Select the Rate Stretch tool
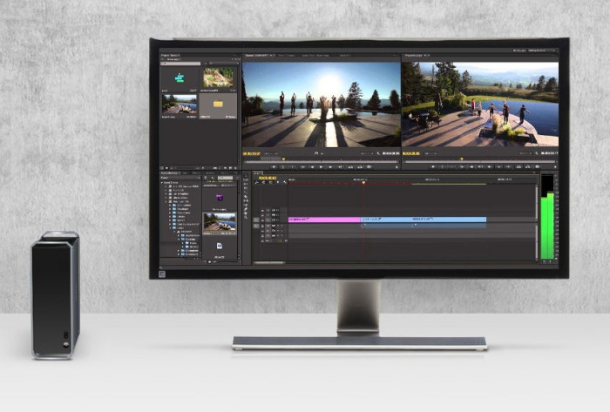The width and height of the screenshot is (610, 412). click(246, 192)
